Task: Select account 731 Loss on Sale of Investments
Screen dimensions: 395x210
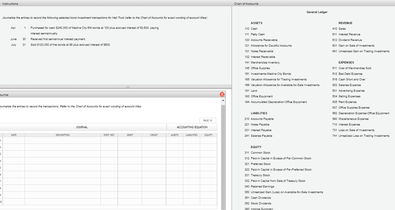Action: pos(353,130)
